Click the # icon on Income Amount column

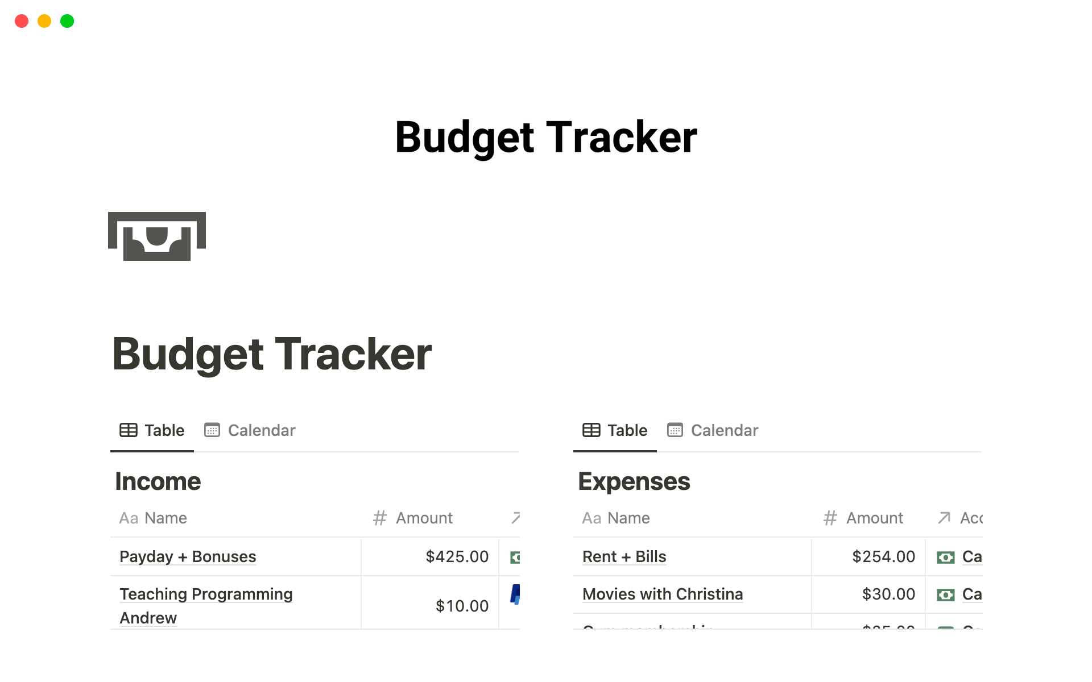coord(379,518)
